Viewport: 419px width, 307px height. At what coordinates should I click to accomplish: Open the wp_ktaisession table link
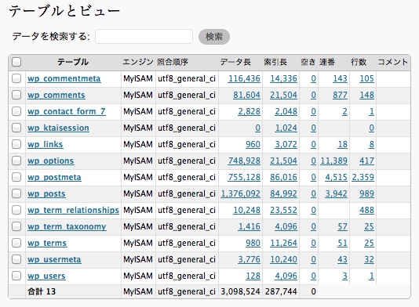click(58, 128)
